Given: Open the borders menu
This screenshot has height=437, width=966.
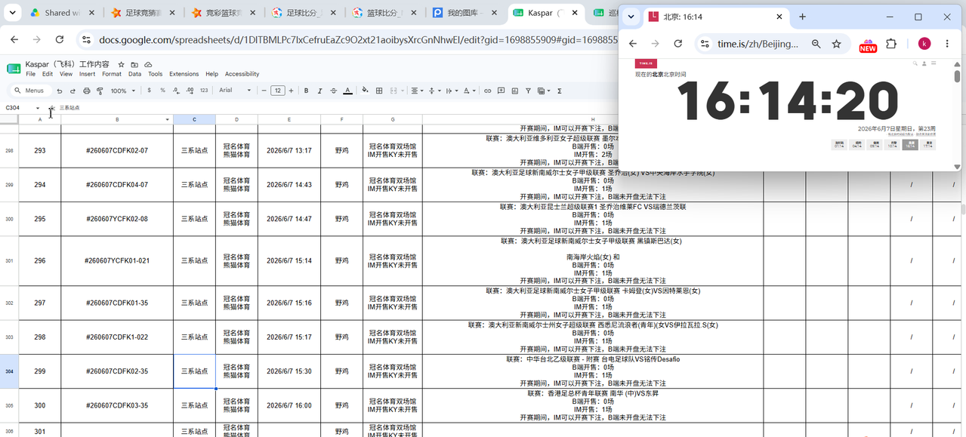Looking at the screenshot, I should (379, 91).
